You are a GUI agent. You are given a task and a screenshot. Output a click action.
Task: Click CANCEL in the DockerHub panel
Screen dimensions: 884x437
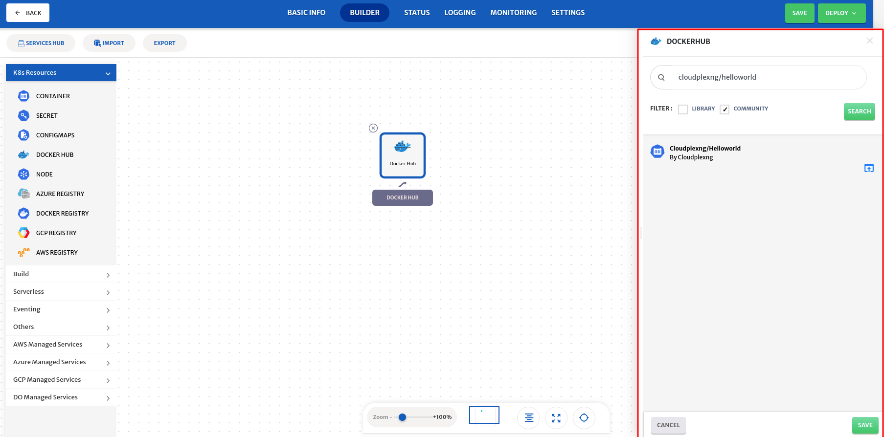(x=668, y=425)
